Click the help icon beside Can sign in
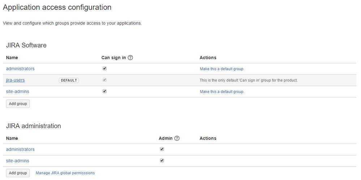361x180 pixels. coord(130,58)
